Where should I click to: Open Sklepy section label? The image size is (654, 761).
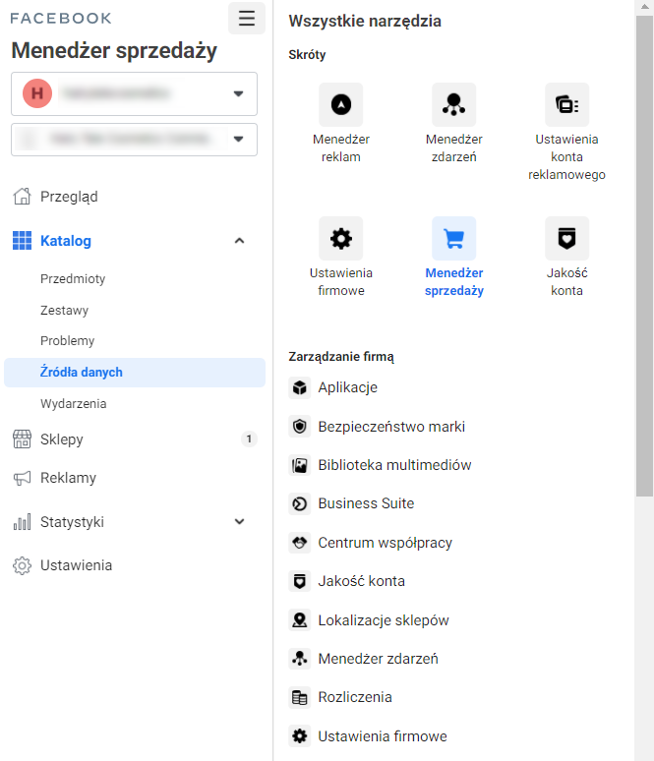62,439
